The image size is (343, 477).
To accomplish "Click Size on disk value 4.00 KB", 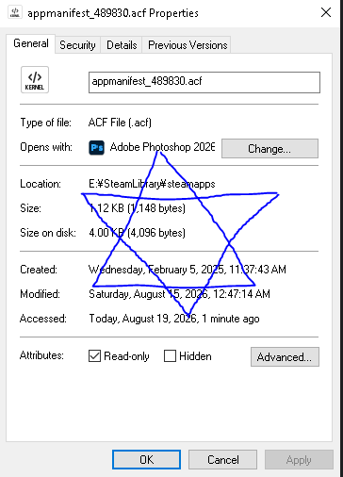I will point(138,233).
